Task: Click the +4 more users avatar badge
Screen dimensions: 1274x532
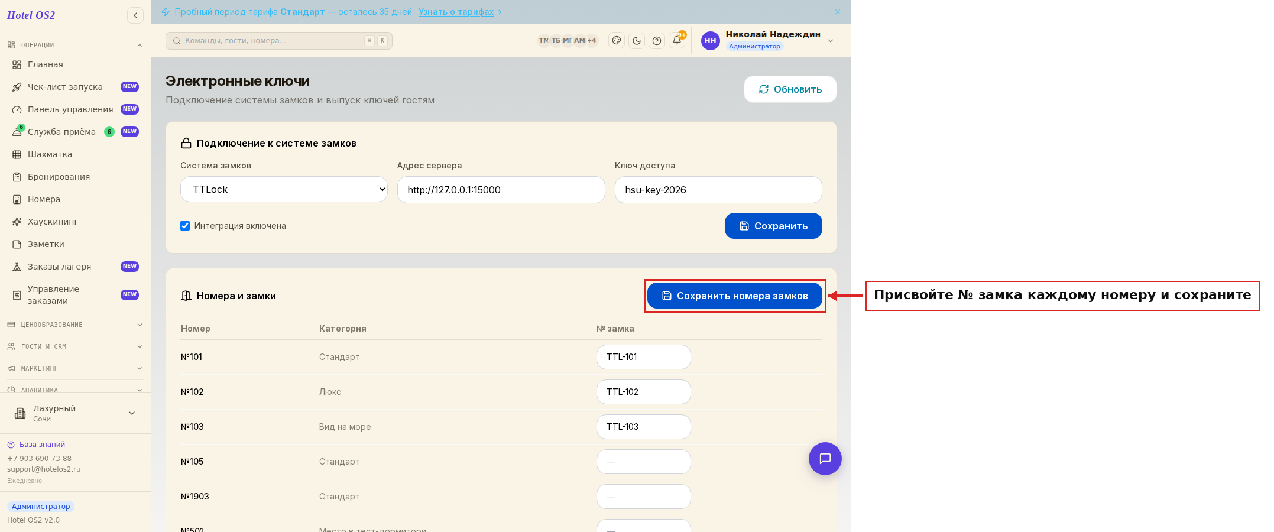Action: (592, 40)
